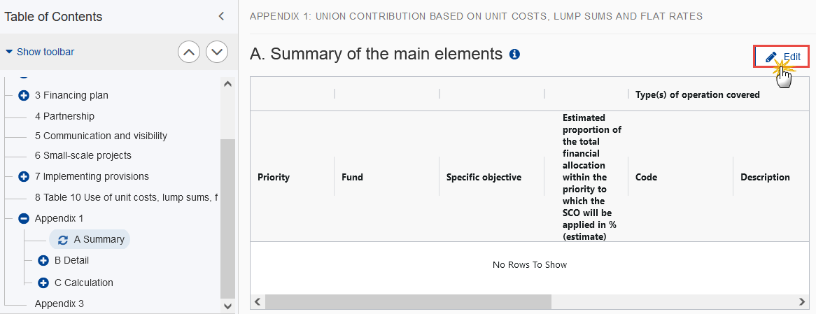The width and height of the screenshot is (816, 314).
Task: Open info icon beside Summary heading
Action: coord(514,54)
